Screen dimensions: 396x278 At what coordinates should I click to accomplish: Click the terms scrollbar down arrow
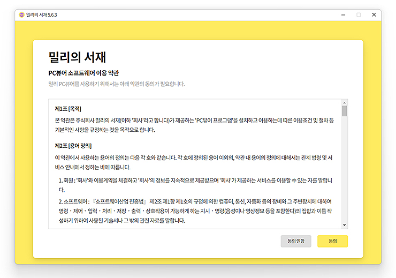[344, 225]
